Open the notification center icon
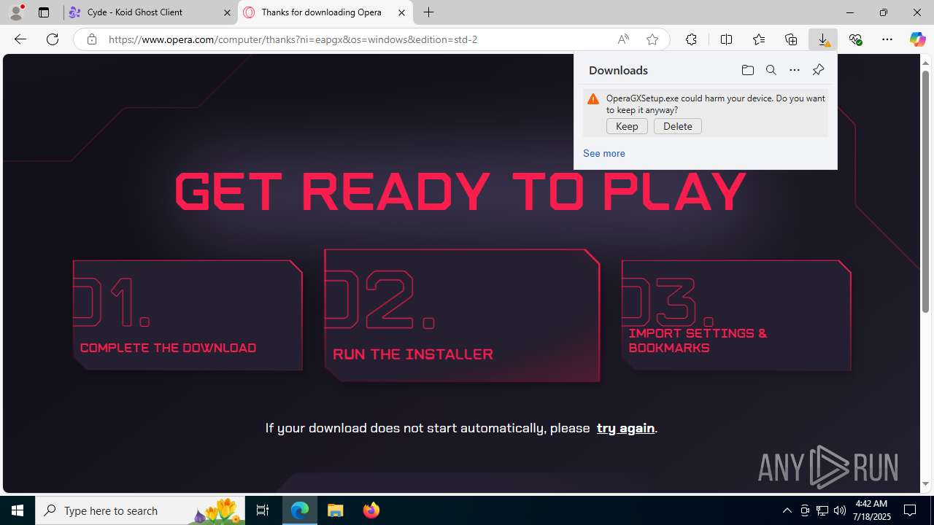 [x=911, y=510]
